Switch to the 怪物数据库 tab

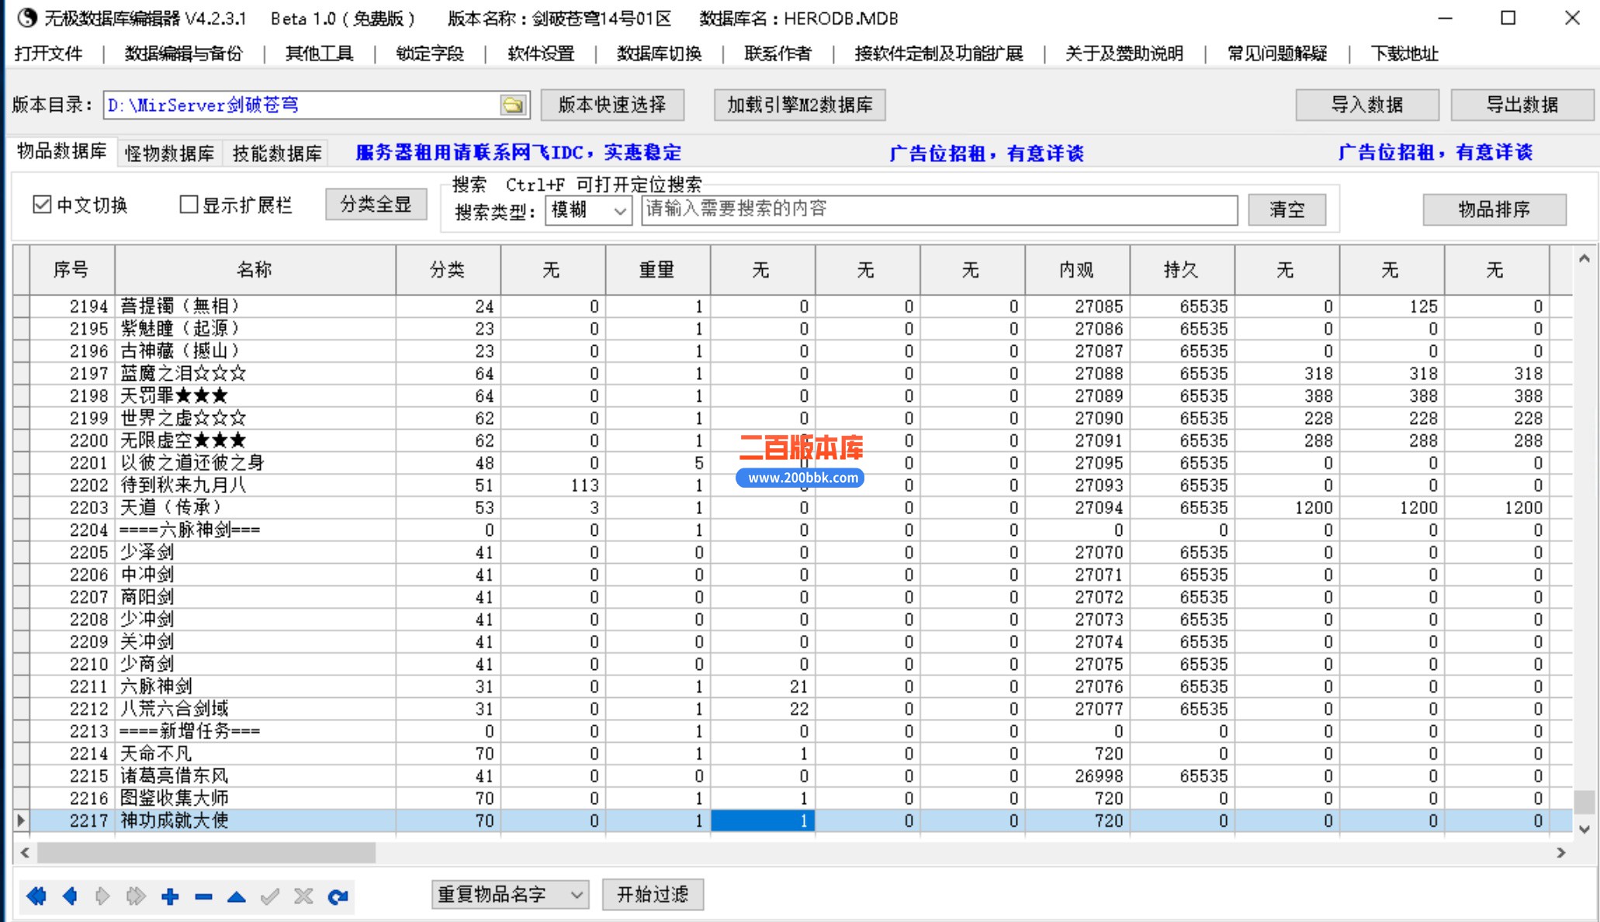tap(169, 153)
